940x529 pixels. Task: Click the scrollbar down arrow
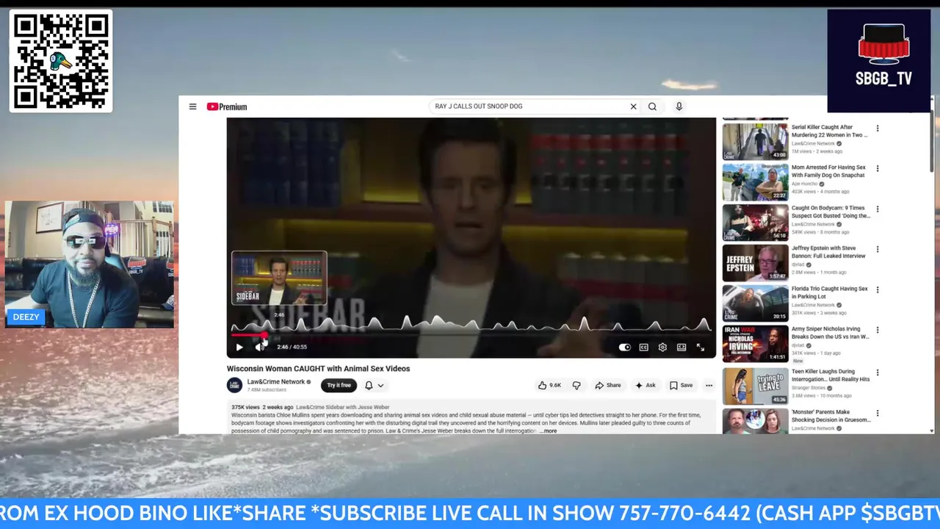point(932,431)
